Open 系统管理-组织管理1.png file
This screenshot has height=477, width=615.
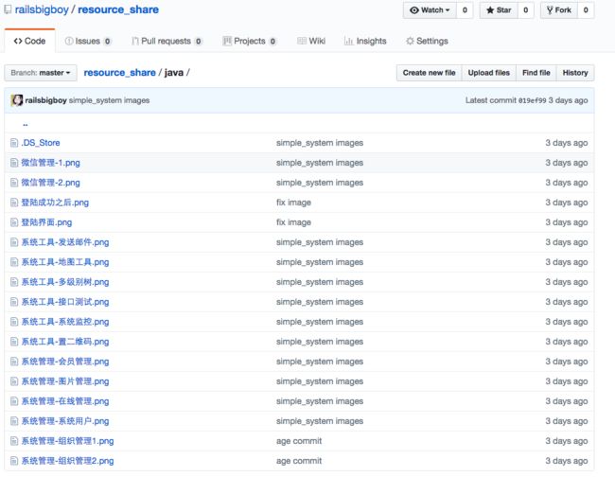pos(67,441)
